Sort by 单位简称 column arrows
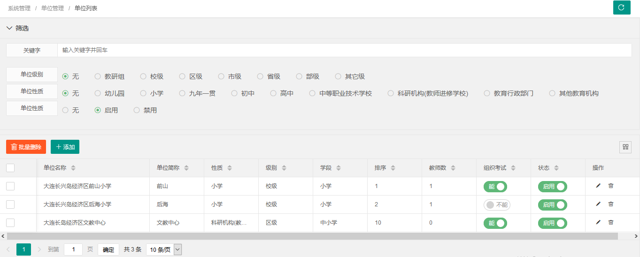Viewport: 640px width, 257px height. [186, 168]
